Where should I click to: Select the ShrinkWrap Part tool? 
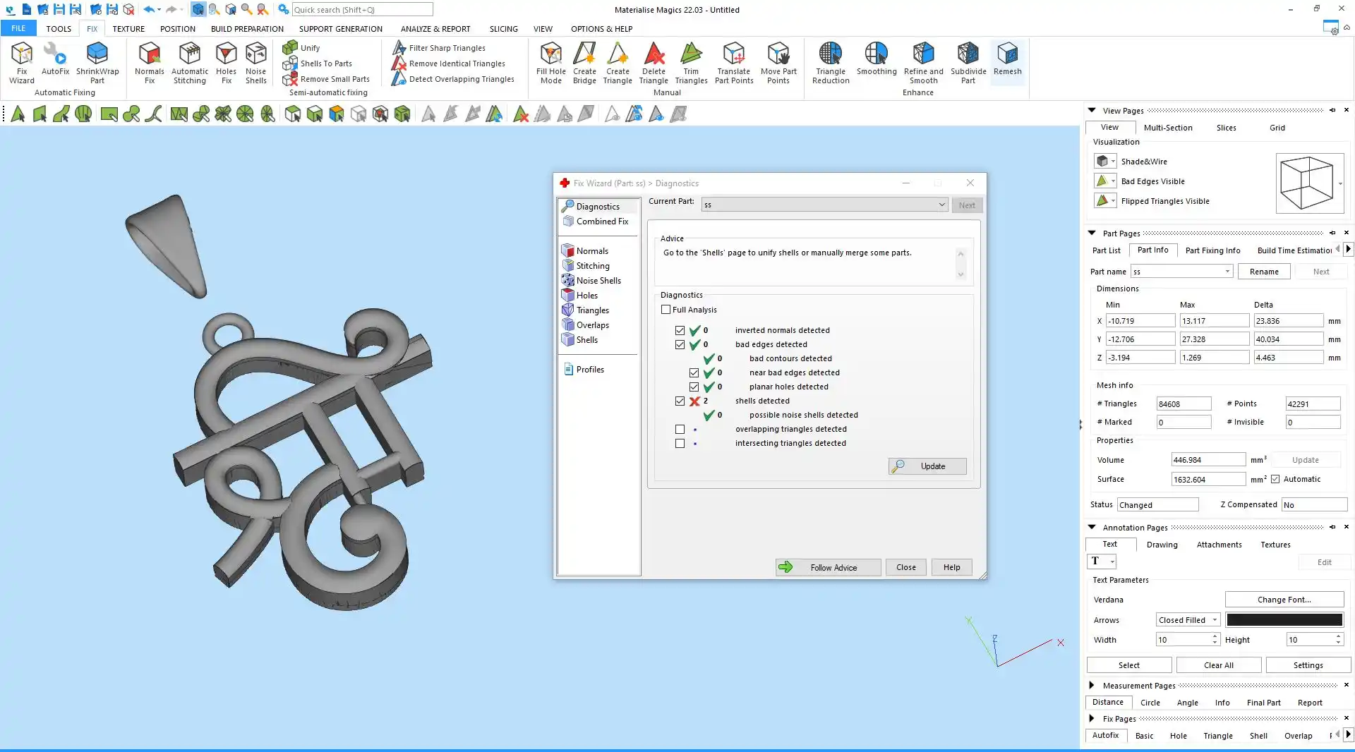click(x=97, y=61)
